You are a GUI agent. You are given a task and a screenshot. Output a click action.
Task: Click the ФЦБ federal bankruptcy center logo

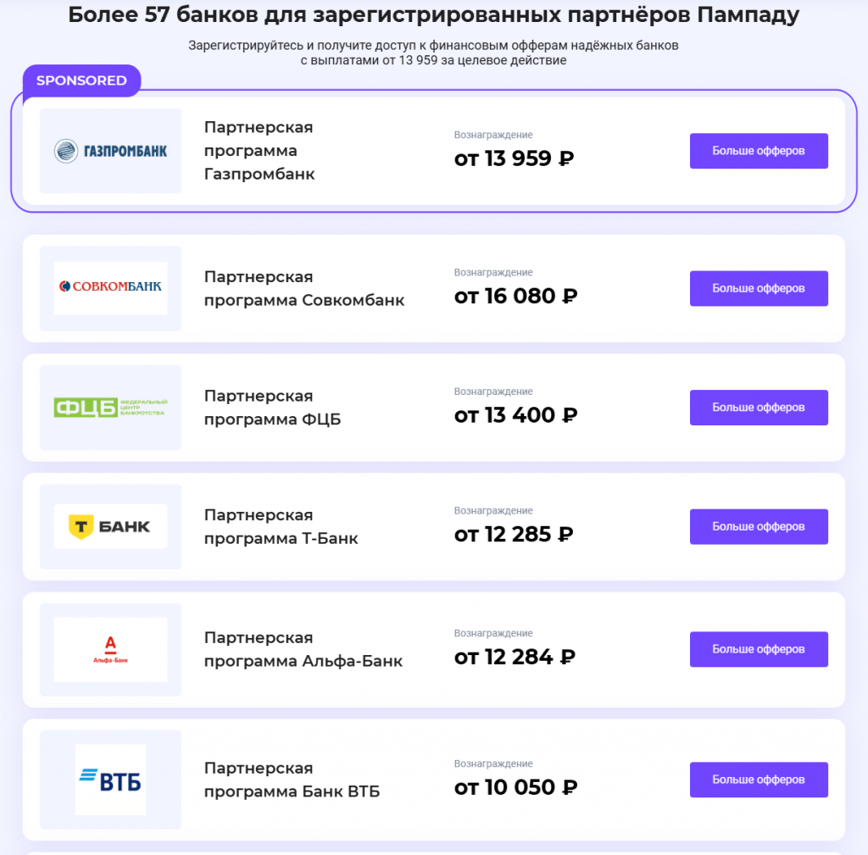pos(110,407)
